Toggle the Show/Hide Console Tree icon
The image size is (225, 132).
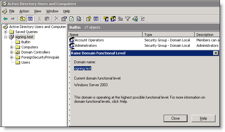(x=30, y=19)
